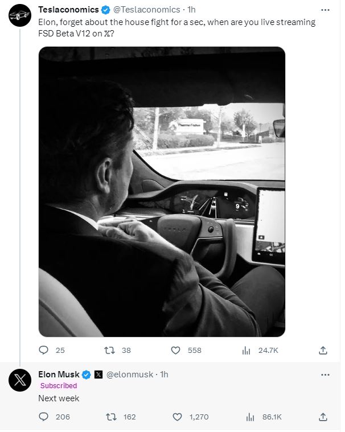Open Elon Musk's X logo avatar
The width and height of the screenshot is (345, 432).
(x=20, y=380)
